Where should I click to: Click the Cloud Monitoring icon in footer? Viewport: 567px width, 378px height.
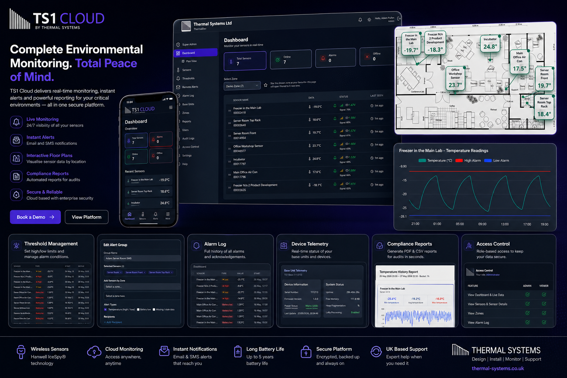click(x=94, y=352)
